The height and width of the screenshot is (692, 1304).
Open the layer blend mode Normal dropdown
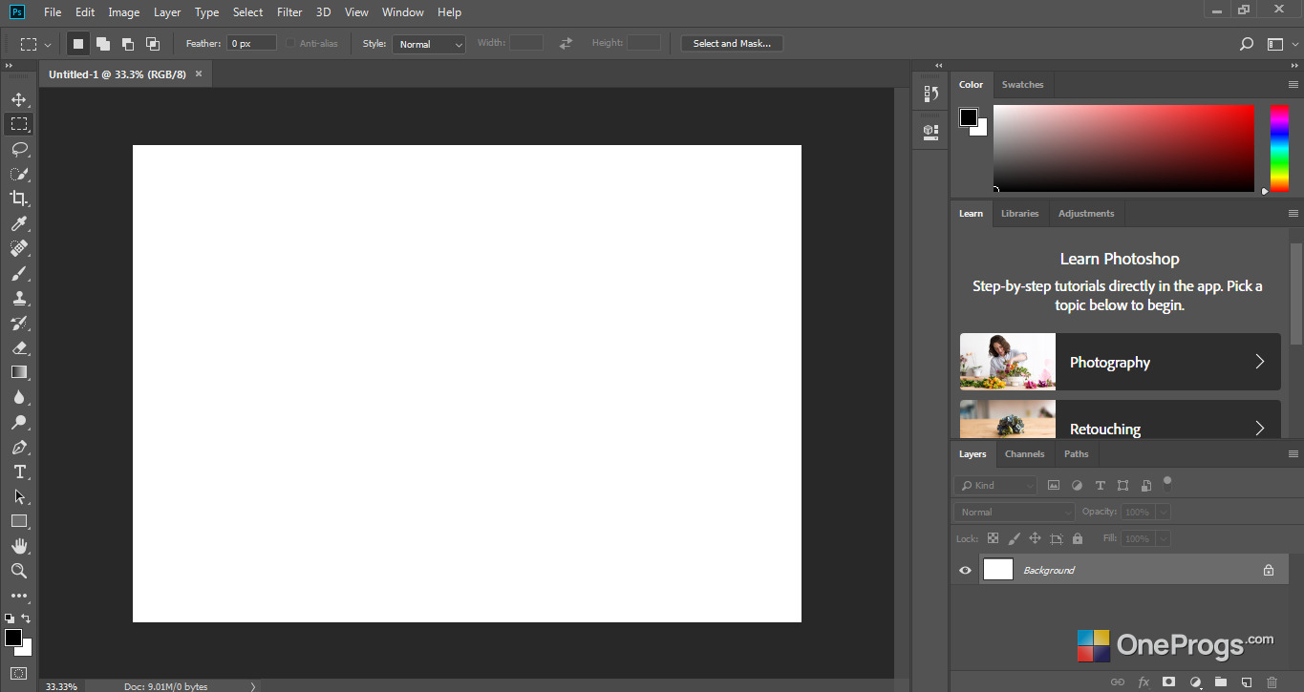1015,512
